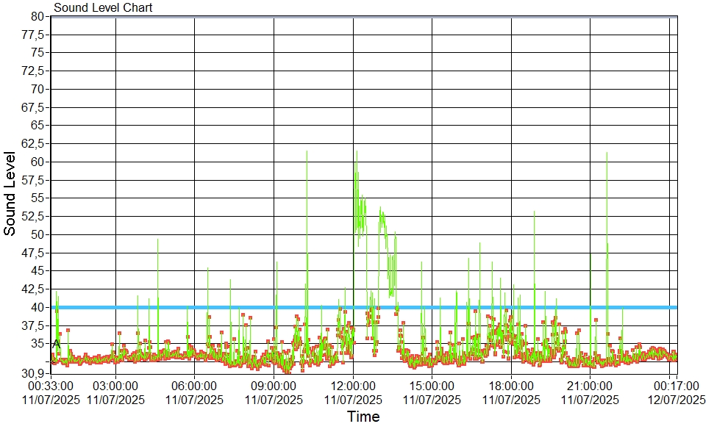Click the 00:33:00 start time label
Screen dimensions: 728x432
point(50,385)
